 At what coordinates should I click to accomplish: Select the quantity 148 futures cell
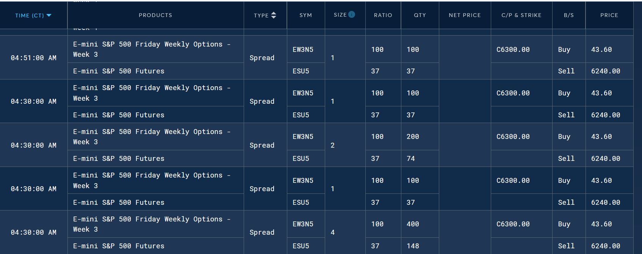point(413,246)
